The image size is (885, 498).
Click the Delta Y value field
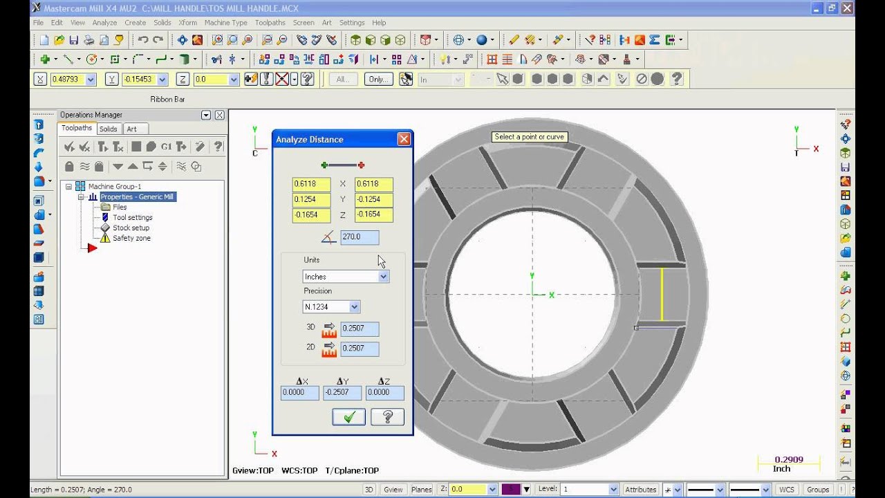(342, 392)
